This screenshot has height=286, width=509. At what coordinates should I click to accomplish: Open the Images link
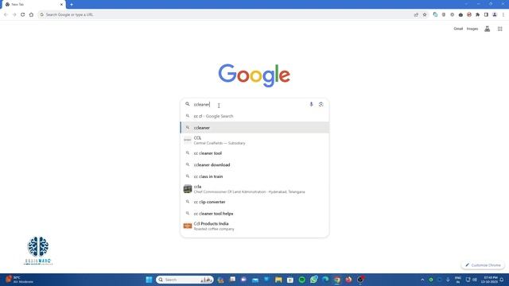pos(472,29)
